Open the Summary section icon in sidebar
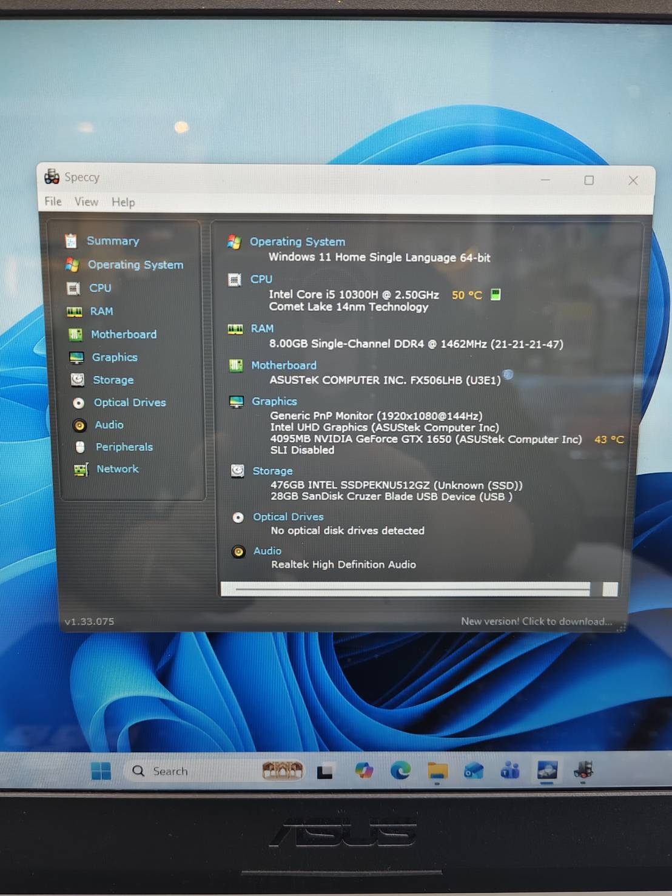Viewport: 672px width, 896px height. [x=71, y=241]
